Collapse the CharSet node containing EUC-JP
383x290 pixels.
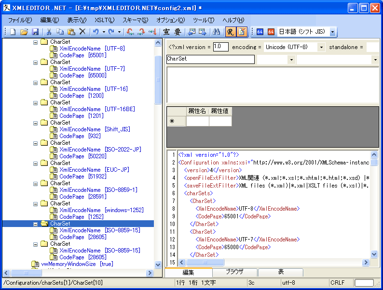[x=35, y=164]
